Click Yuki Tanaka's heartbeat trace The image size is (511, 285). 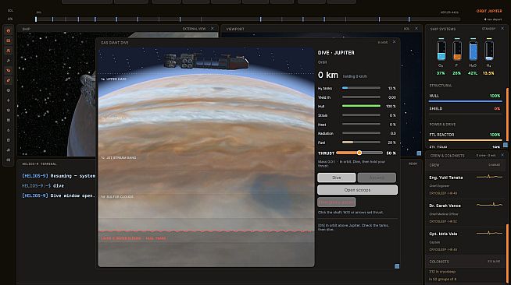489,177
